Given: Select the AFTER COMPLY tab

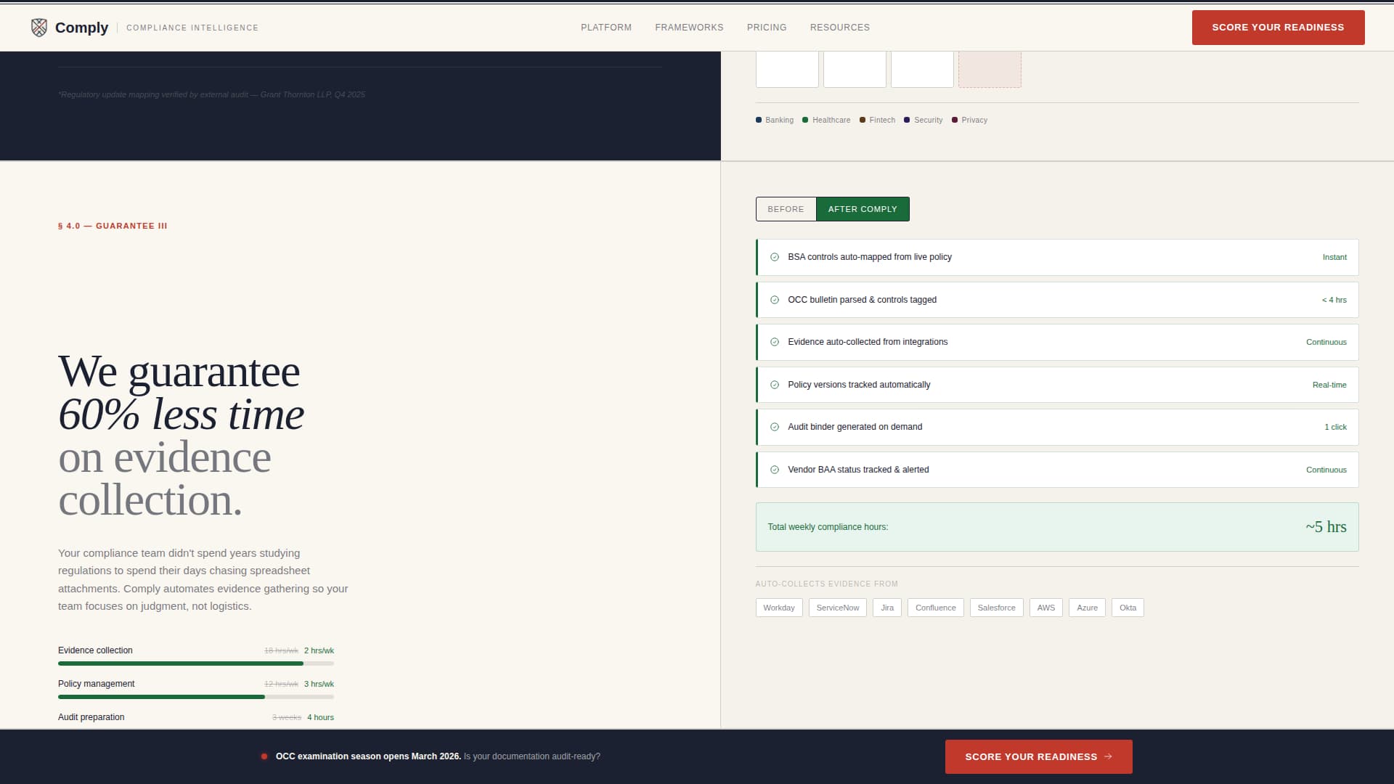Looking at the screenshot, I should (x=863, y=209).
